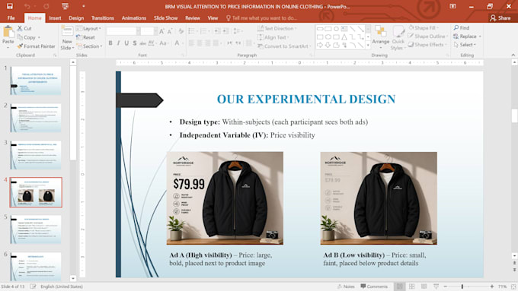Toggle Underline formatting
This screenshot has width=518, height=291.
pos(126,43)
